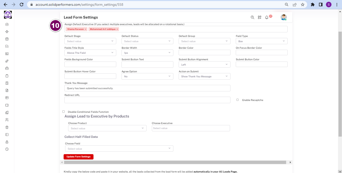Open Submit Button Alignment dropdown
The image size is (342, 173).
click(x=204, y=65)
